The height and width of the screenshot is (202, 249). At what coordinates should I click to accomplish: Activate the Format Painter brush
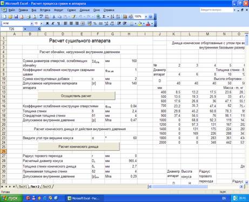click(x=73, y=17)
